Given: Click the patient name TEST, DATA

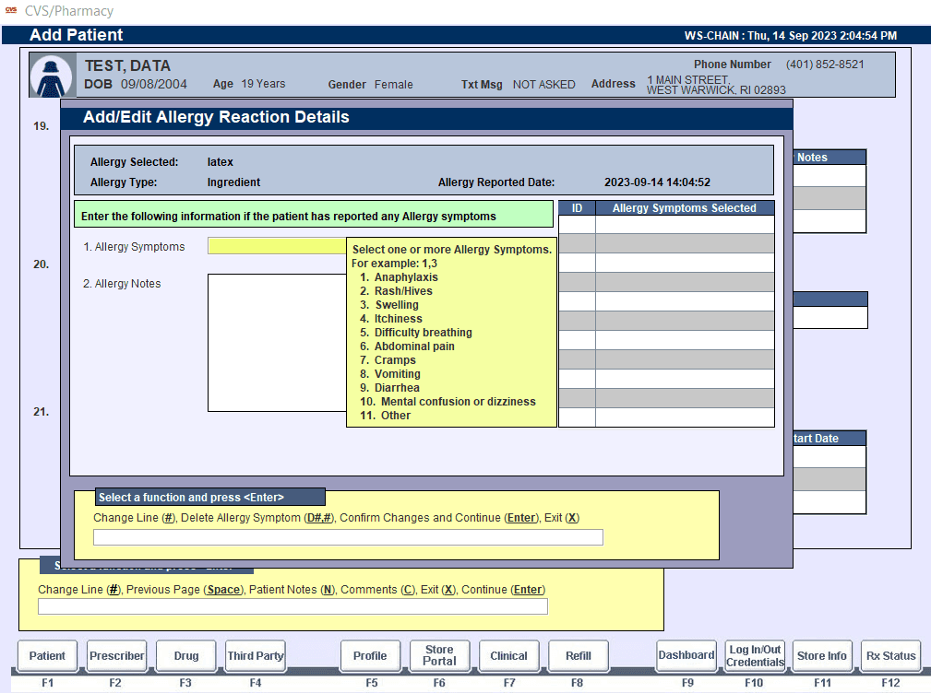Looking at the screenshot, I should point(127,65).
